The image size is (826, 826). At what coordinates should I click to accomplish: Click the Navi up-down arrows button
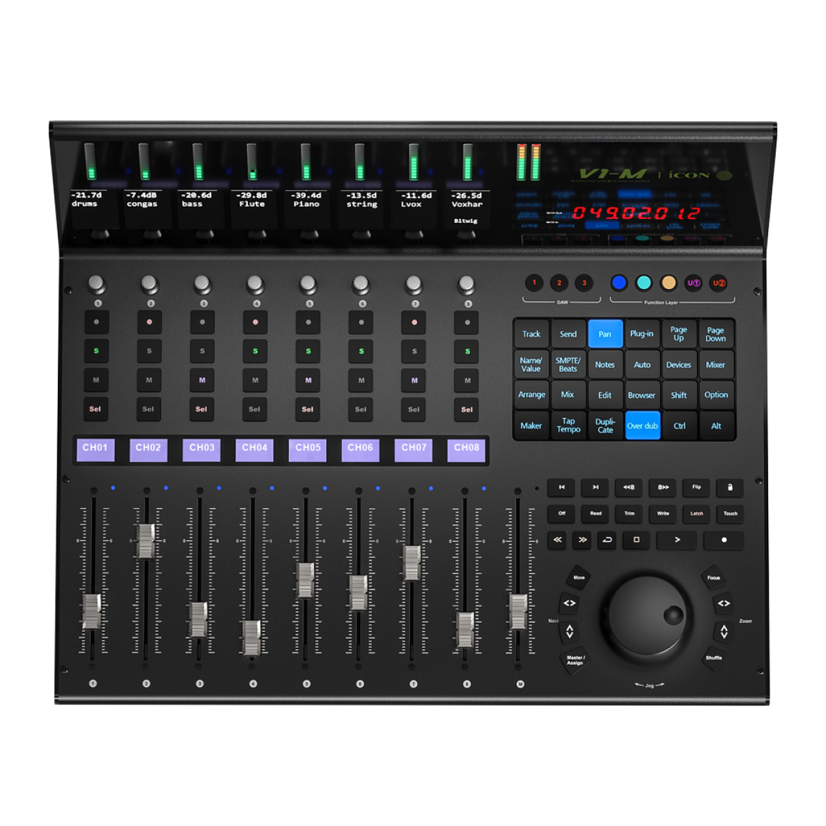pyautogui.click(x=569, y=631)
